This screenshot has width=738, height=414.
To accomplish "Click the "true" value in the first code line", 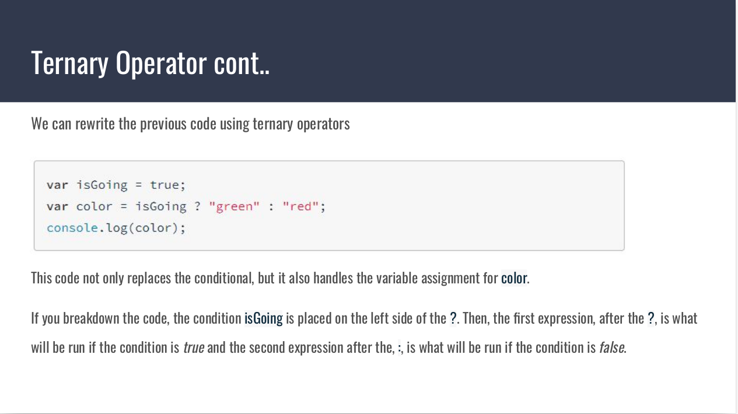I will pyautogui.click(x=165, y=185).
